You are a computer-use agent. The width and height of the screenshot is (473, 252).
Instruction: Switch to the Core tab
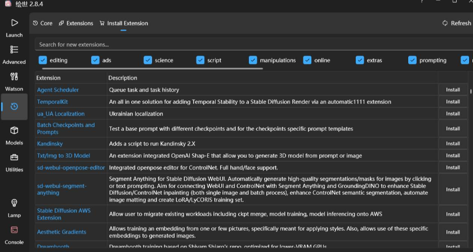click(43, 23)
